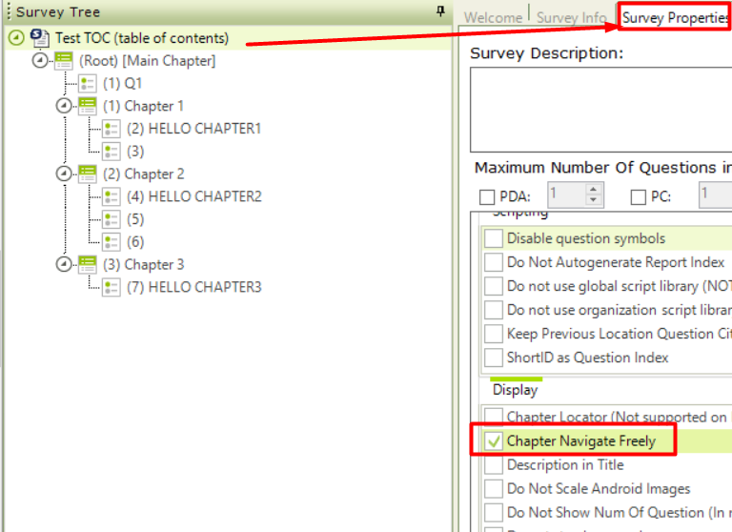
Task: Collapse the Test TOC survey node
Action: tap(16, 38)
